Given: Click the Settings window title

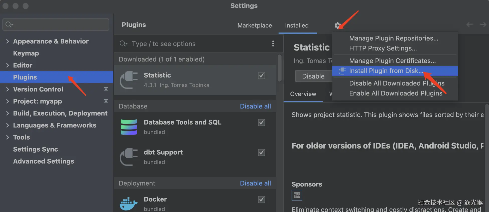Looking at the screenshot, I should pos(244,6).
